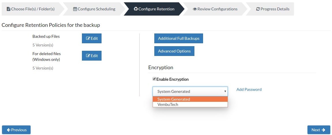Open Additional Full Backups settings
The width and height of the screenshot is (332, 135).
point(179,39)
